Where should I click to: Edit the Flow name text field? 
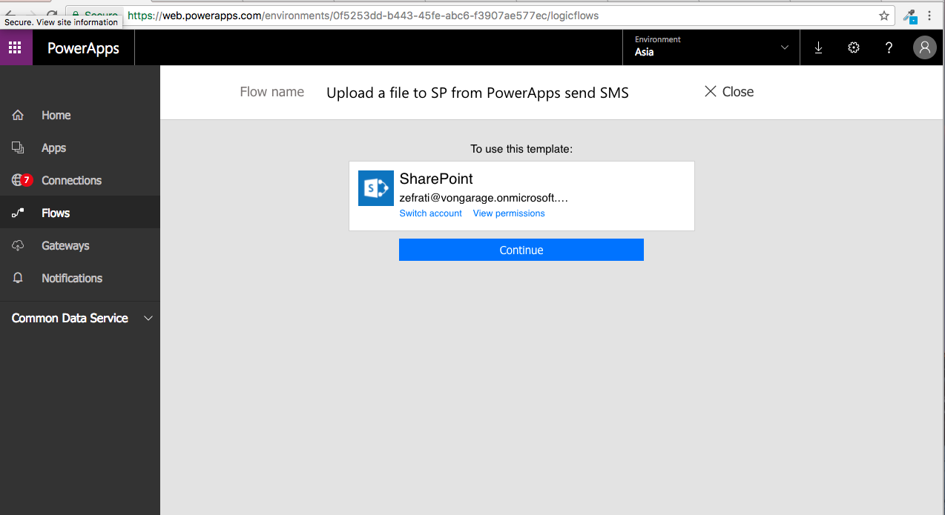(477, 93)
